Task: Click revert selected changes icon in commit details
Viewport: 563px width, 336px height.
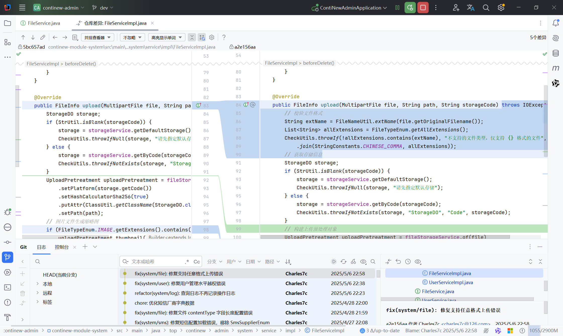Action: click(398, 262)
